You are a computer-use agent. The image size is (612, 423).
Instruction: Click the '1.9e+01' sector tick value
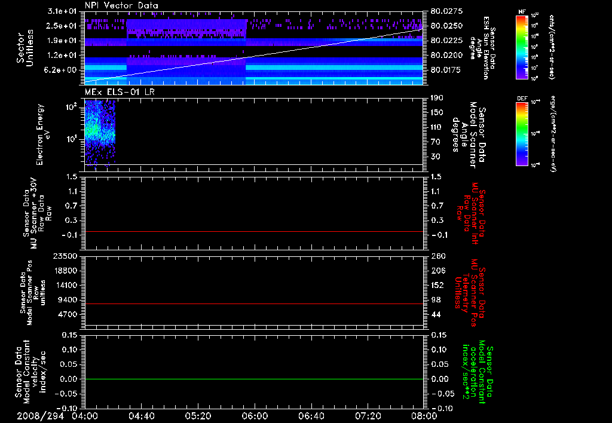click(62, 41)
